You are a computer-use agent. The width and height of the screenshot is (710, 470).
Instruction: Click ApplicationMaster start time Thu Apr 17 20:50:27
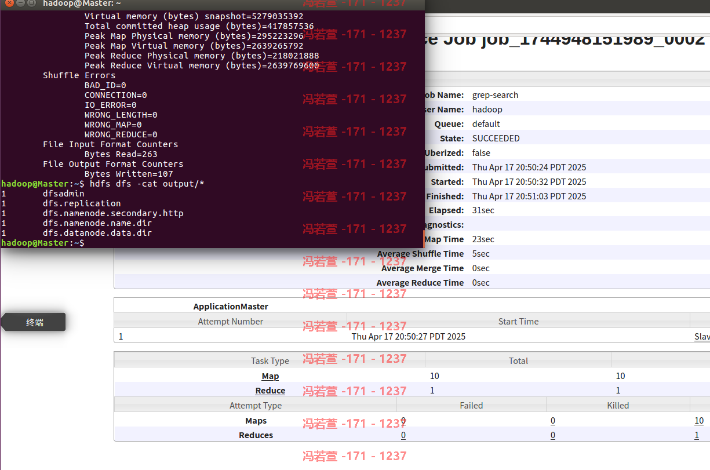409,336
